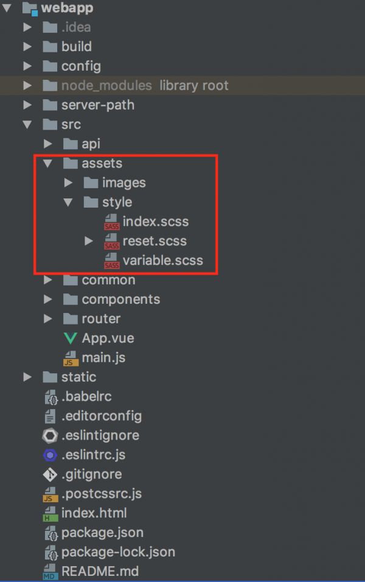This screenshot has width=365, height=582.
Task: Select the .babelrc file
Action: pos(86,396)
